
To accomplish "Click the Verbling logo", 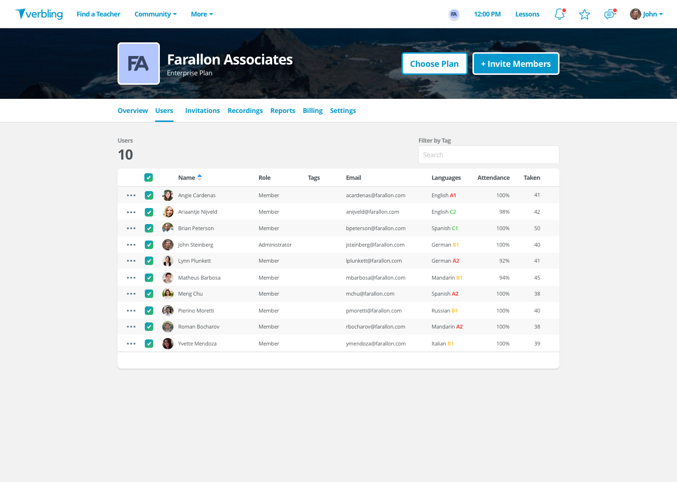I will coord(39,14).
